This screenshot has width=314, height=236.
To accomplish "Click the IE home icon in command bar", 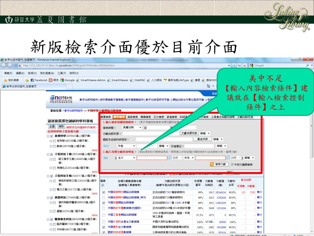I will click(208, 86).
